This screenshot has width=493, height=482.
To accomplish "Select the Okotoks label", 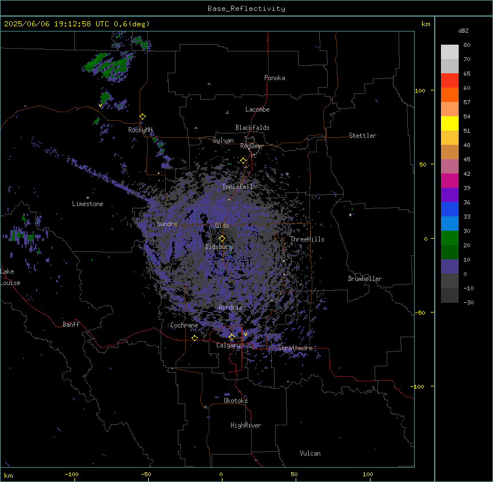I will click(x=236, y=401).
